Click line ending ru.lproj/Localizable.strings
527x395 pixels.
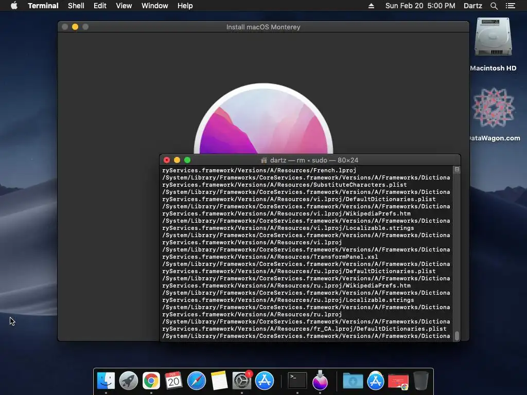(x=288, y=300)
